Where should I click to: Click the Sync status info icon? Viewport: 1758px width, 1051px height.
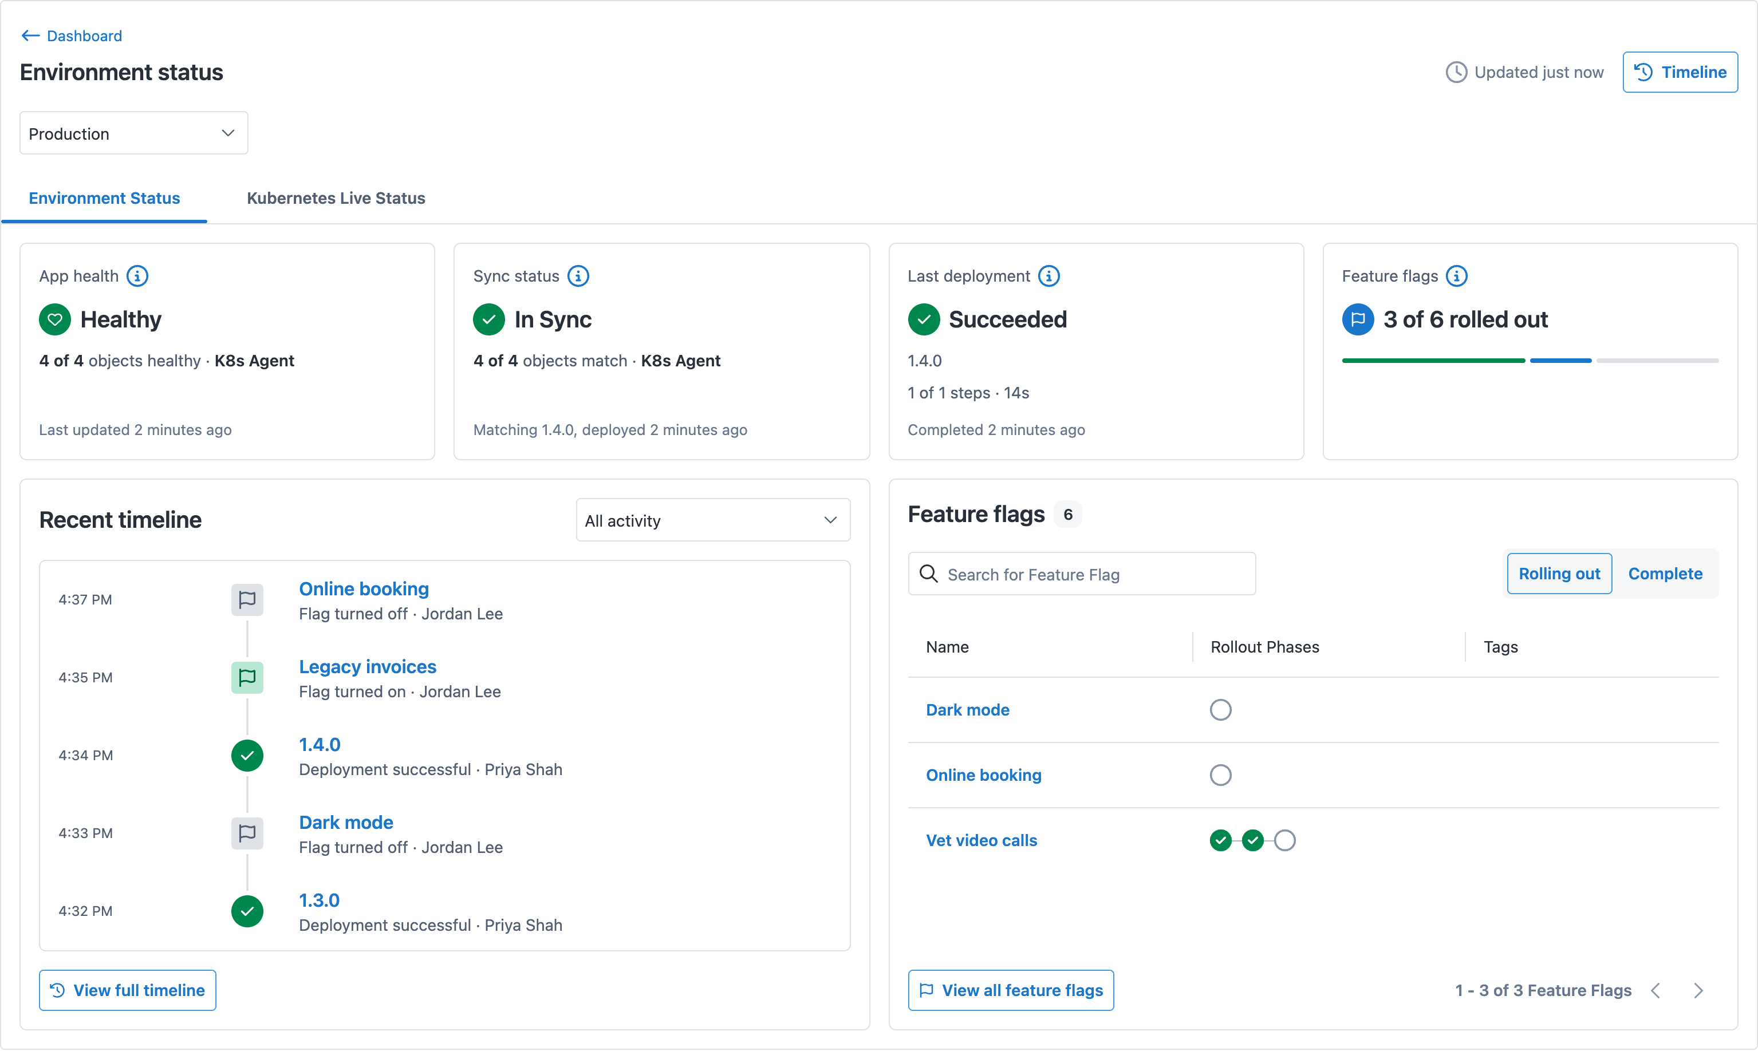click(578, 276)
